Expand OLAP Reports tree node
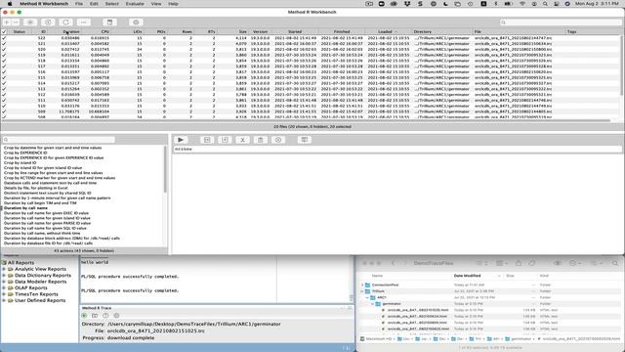The image size is (625, 352). pos(4,287)
